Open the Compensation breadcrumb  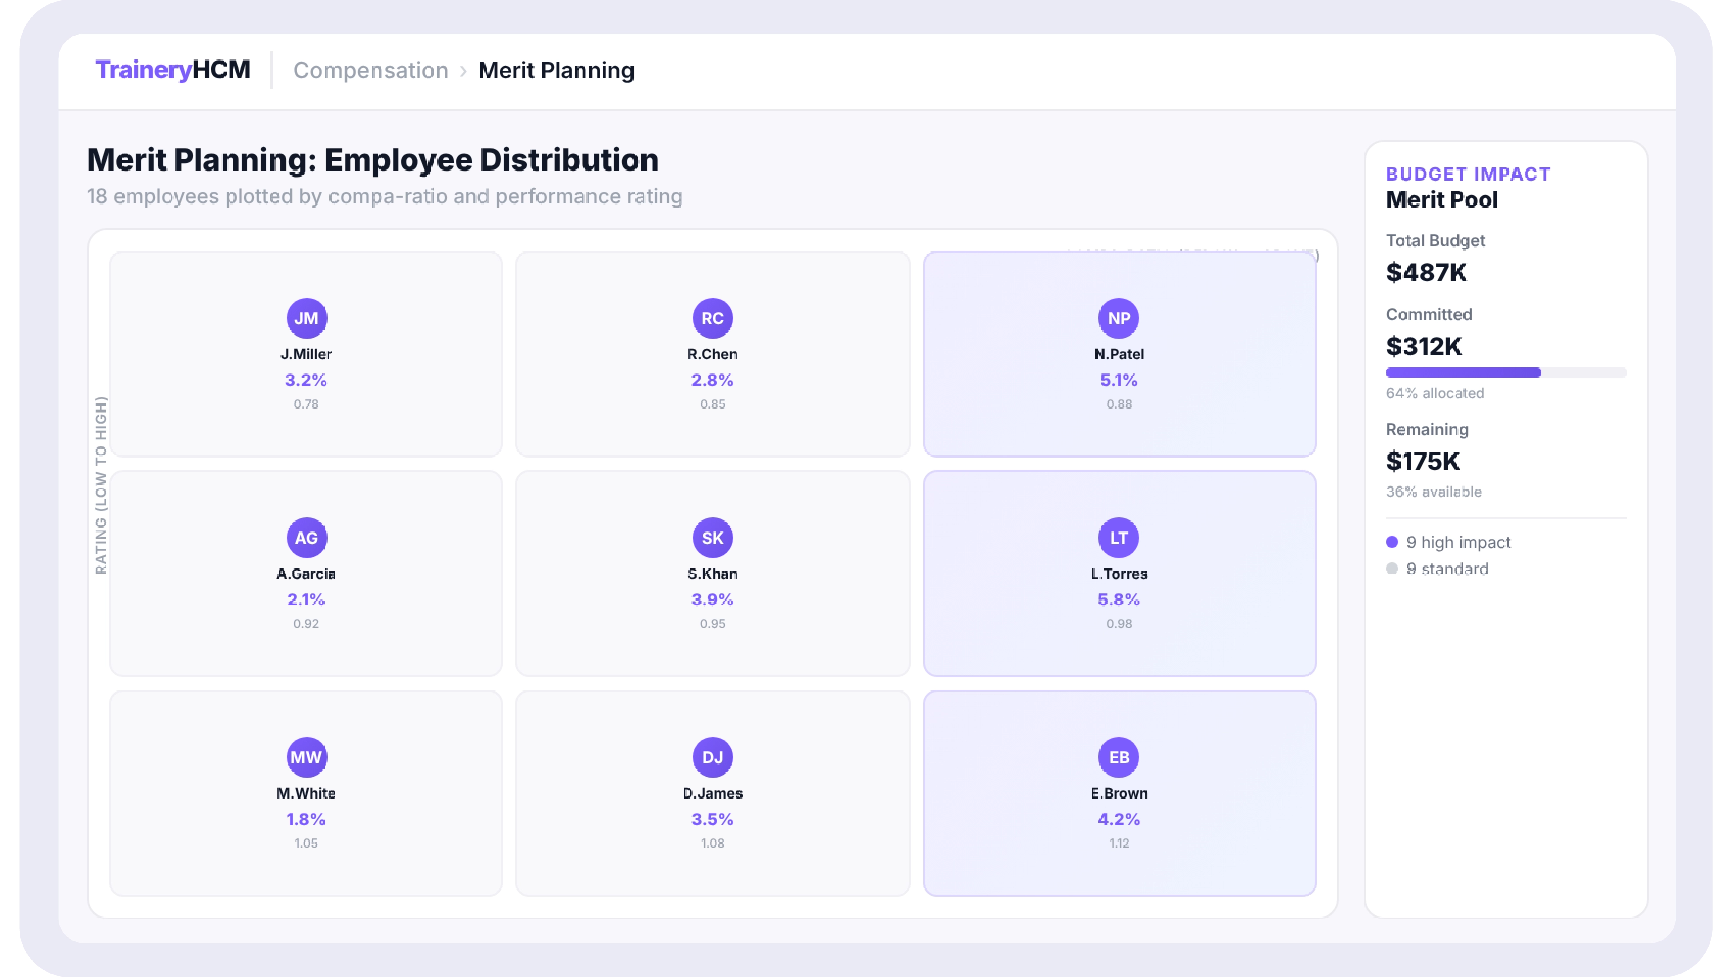pos(370,70)
